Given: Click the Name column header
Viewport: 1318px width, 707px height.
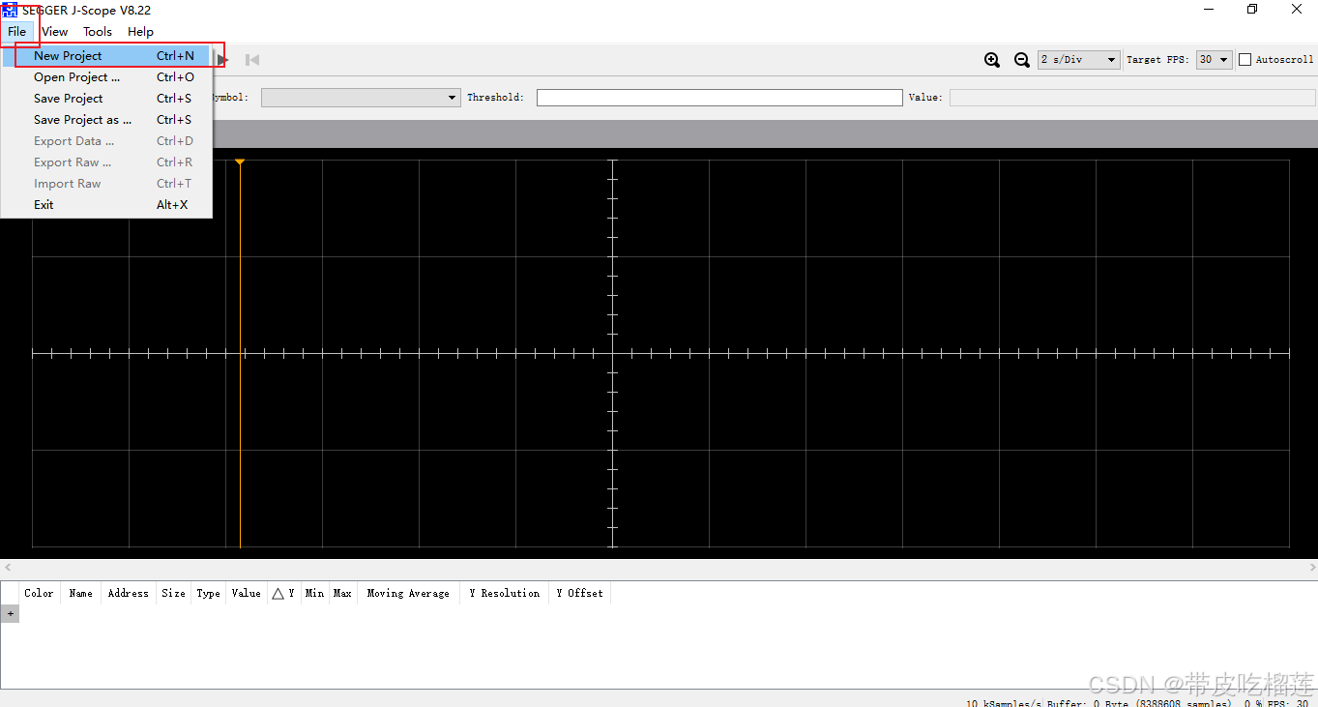Looking at the screenshot, I should point(81,594).
